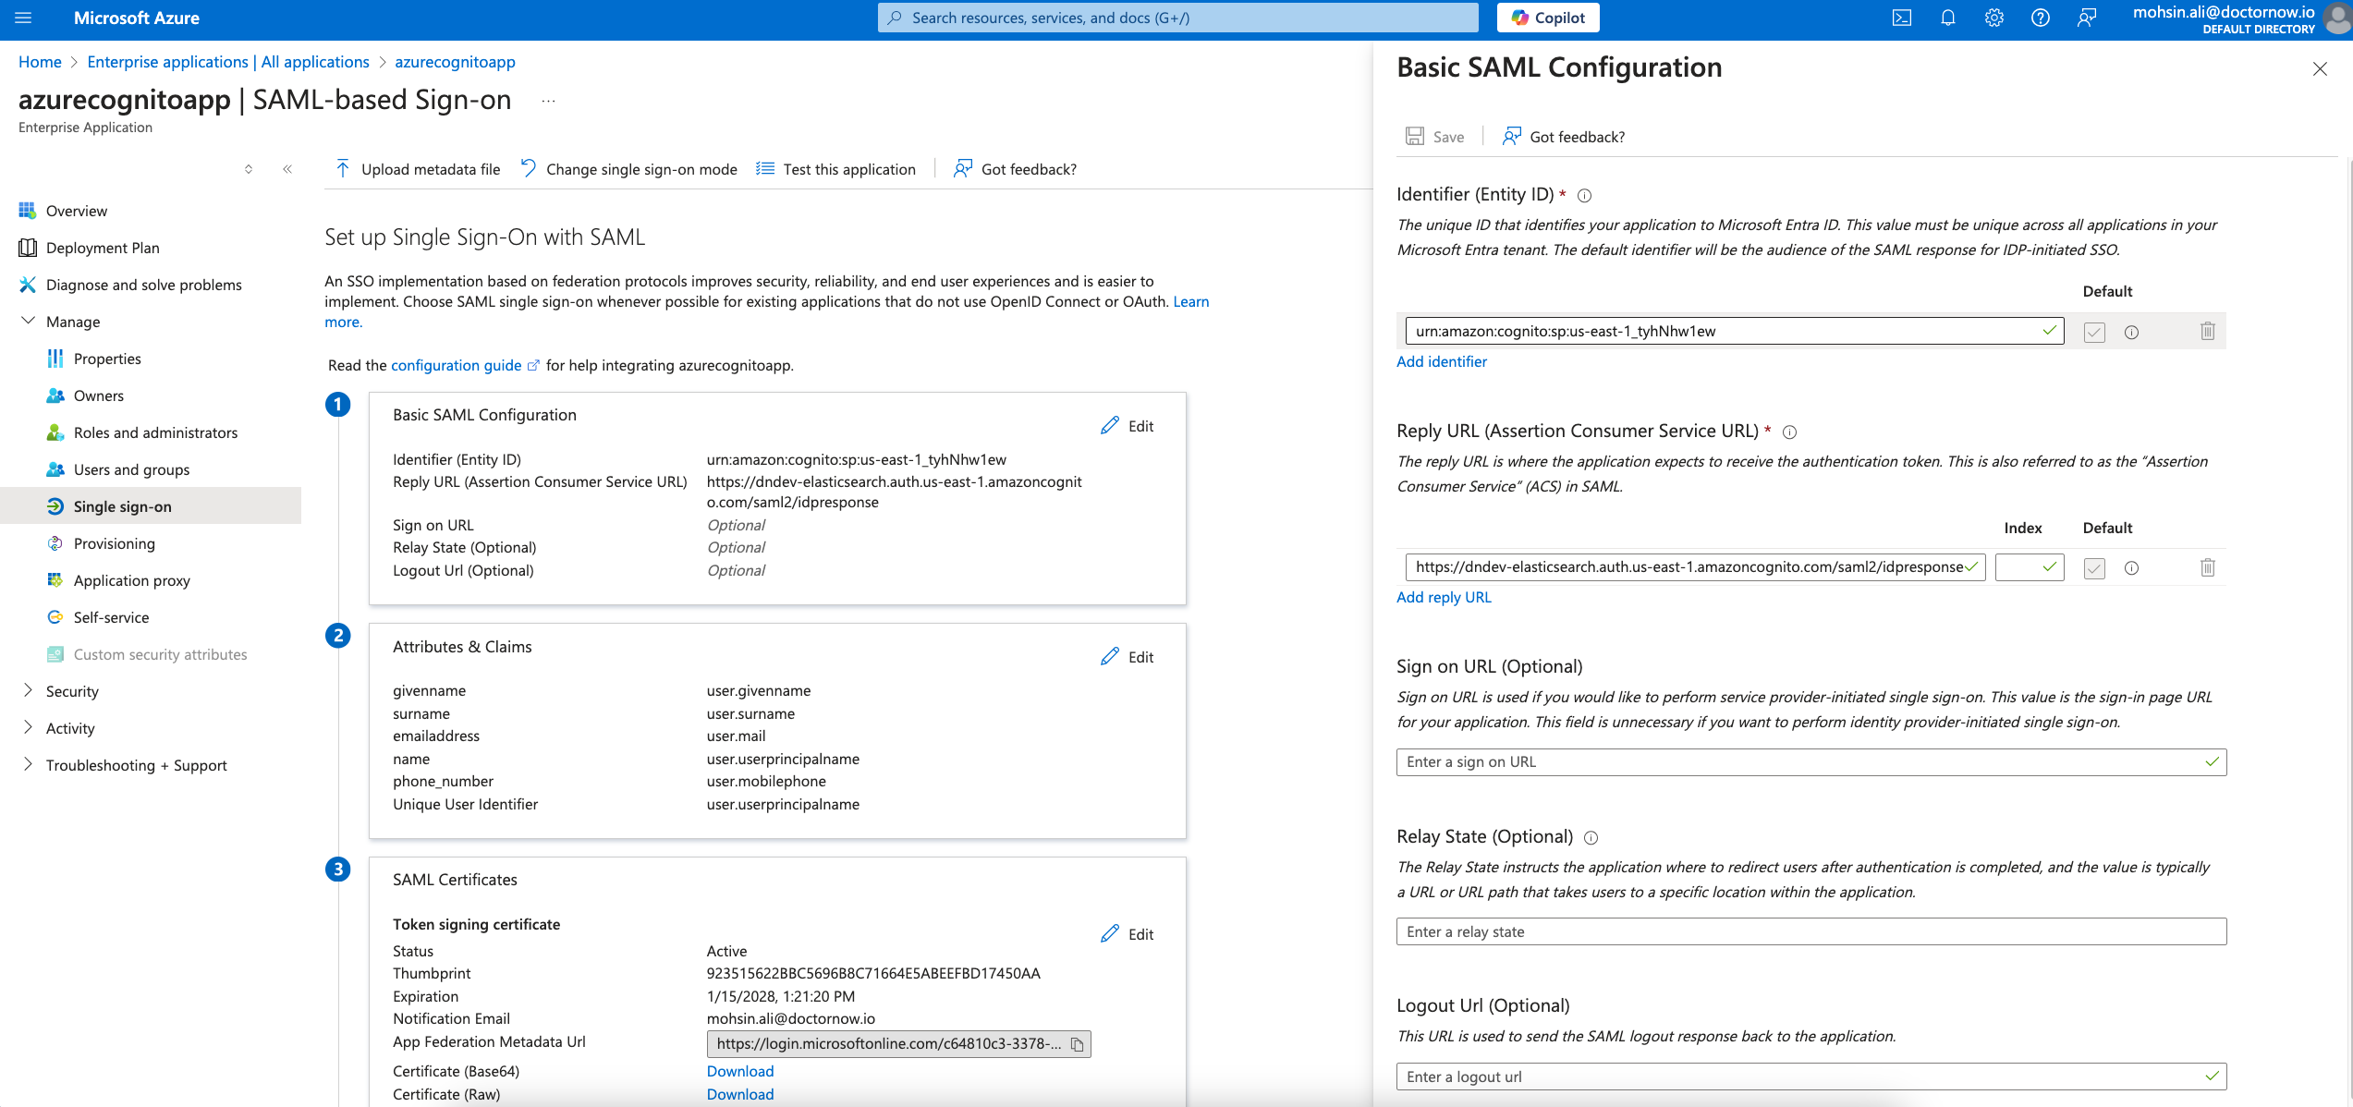Click the info icon in the identifier row
2353x1107 pixels.
(2131, 332)
